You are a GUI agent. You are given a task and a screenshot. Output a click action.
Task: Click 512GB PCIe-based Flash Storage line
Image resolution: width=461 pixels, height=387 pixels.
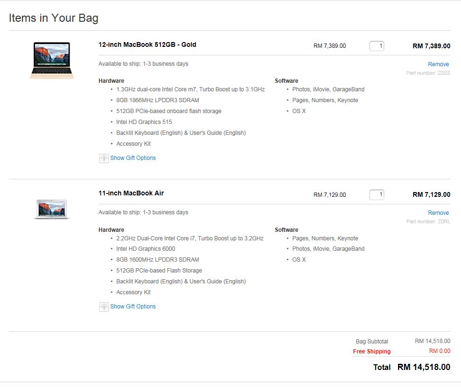point(159,271)
